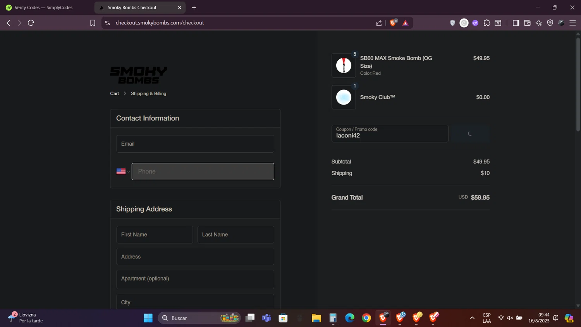Click the forward navigation arrow

[19, 23]
